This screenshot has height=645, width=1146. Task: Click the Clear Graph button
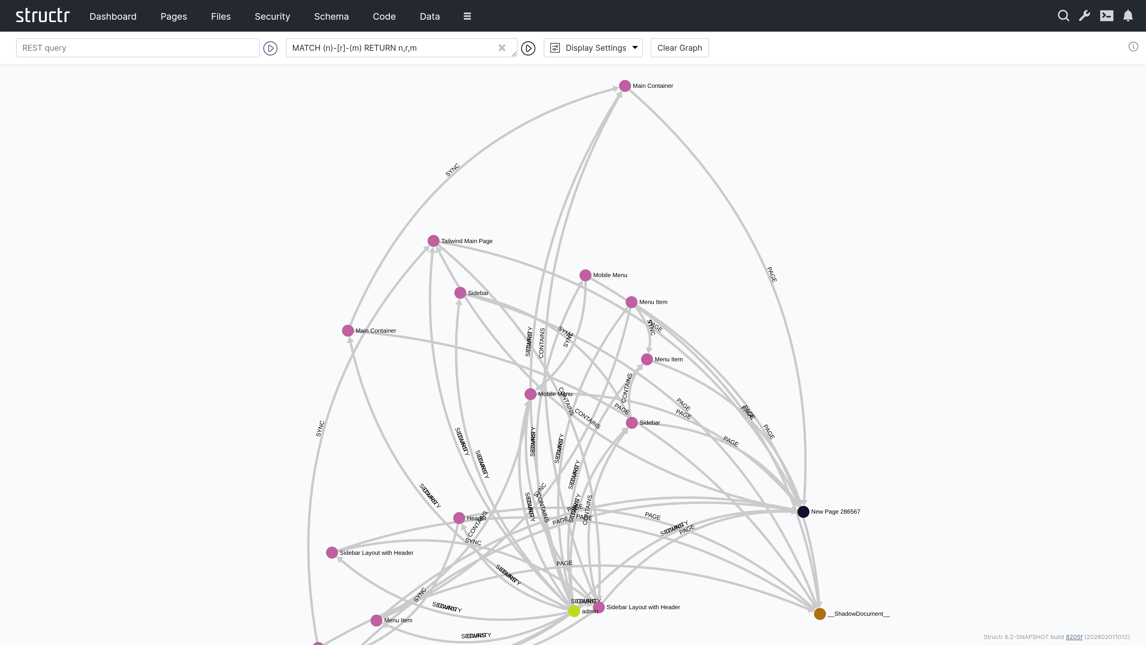click(679, 48)
